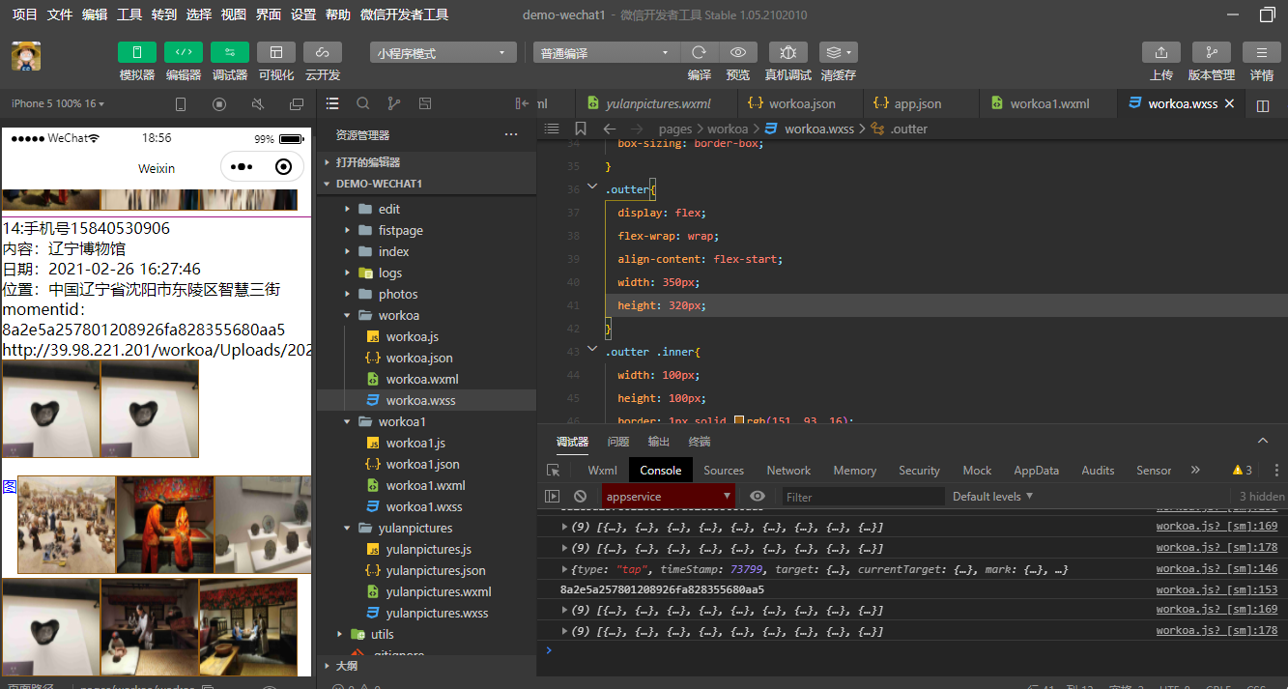Open the Default levels dropdown
The image size is (1288, 689).
pyautogui.click(x=992, y=497)
